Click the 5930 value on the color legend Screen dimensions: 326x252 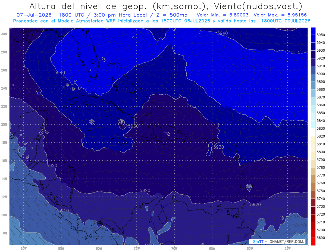coord(321,51)
